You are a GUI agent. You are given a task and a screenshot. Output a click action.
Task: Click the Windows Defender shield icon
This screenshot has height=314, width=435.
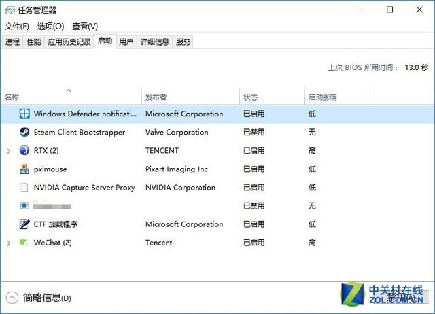[24, 114]
